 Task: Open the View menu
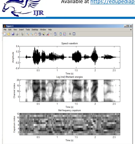pyautogui.click(x=15, y=30)
